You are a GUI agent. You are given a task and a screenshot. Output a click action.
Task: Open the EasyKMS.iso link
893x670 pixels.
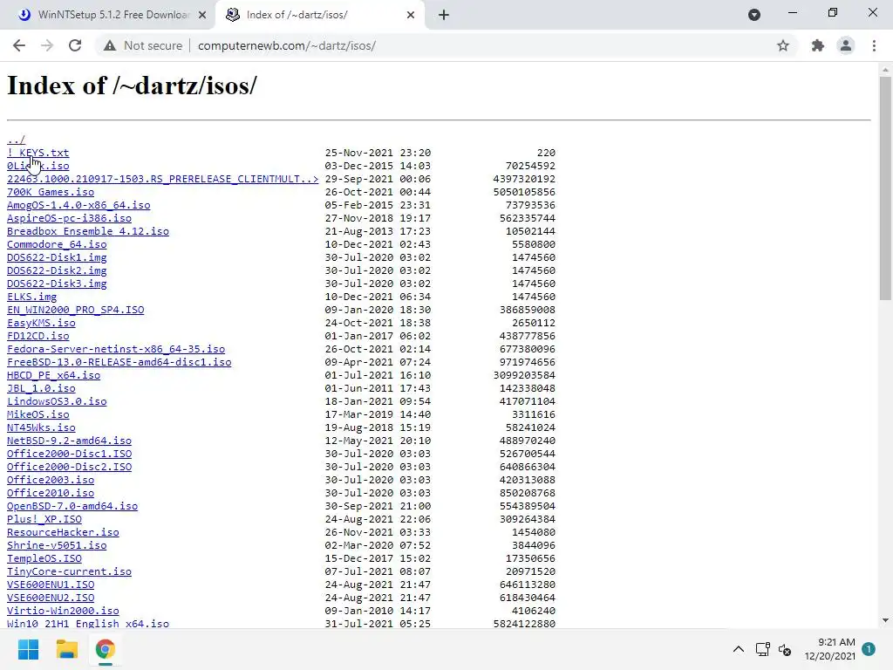click(x=41, y=323)
